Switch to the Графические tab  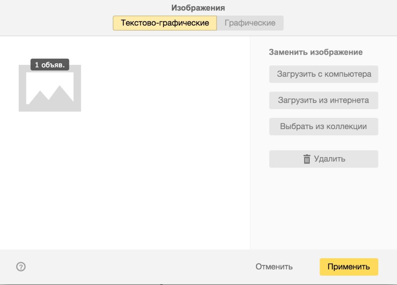[250, 23]
